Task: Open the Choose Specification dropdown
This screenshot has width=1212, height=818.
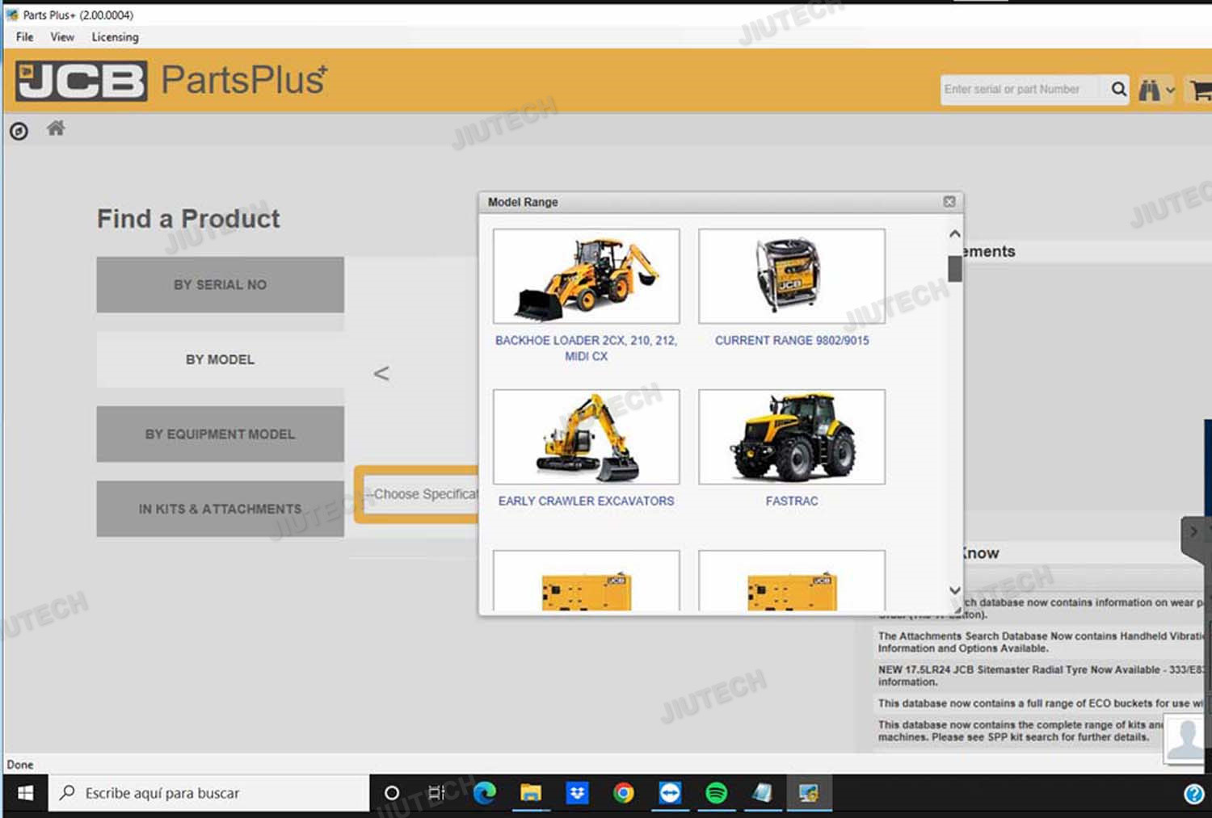Action: point(422,494)
